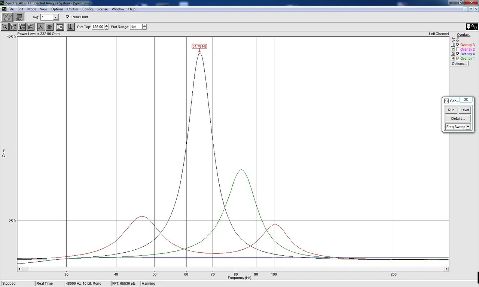
Task: Enable the Overlay 2 checkbox
Action: (x=457, y=49)
